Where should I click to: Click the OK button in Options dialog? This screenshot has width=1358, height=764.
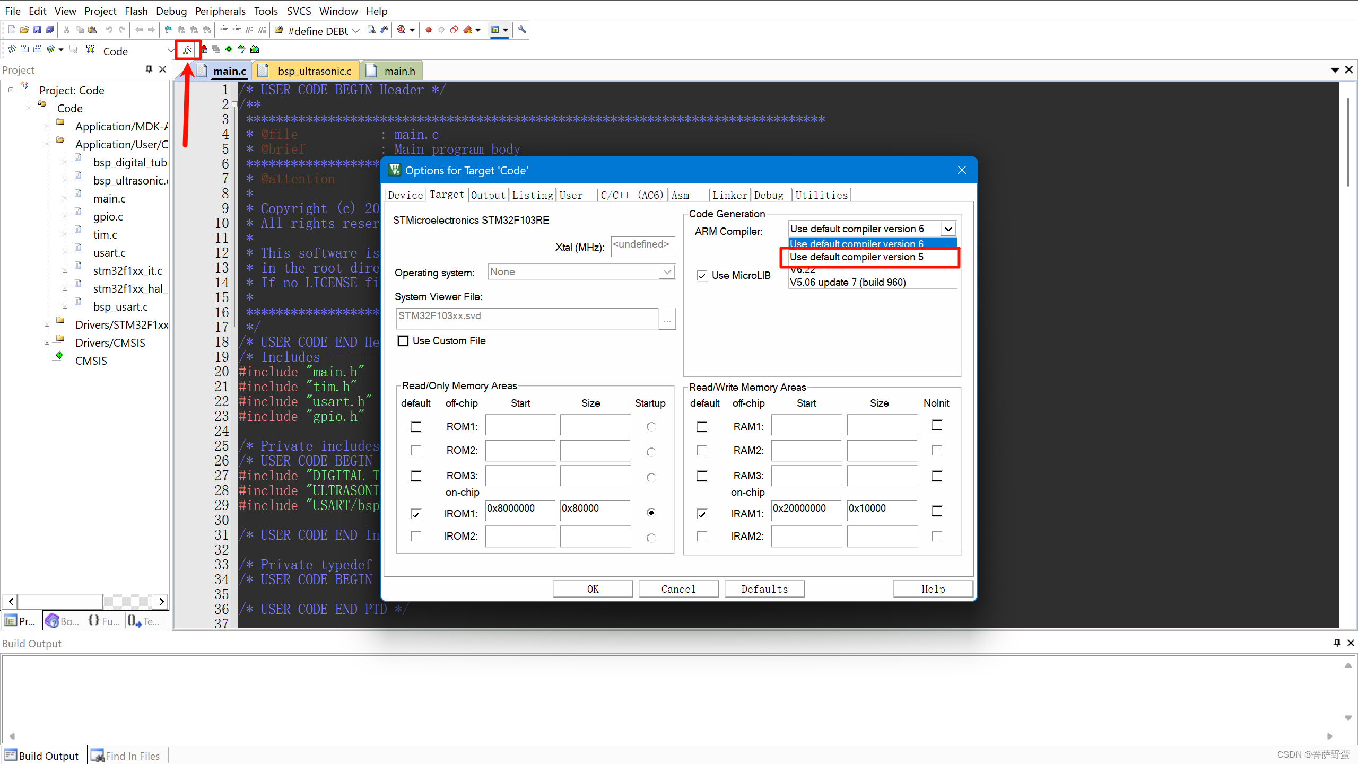point(592,589)
